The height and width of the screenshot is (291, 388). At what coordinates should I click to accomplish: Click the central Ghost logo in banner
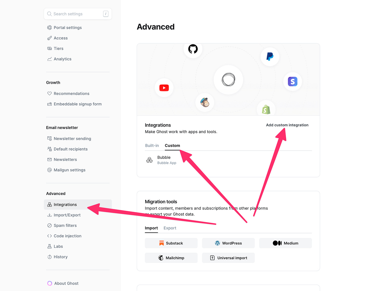[x=228, y=80]
